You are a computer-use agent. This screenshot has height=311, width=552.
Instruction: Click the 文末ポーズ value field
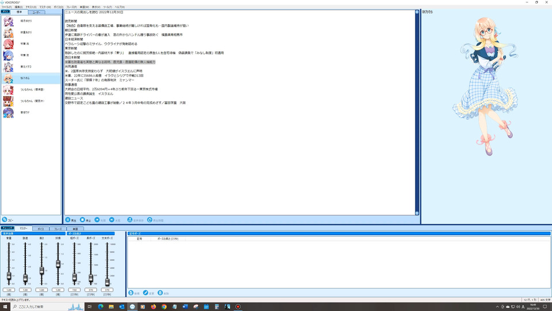coord(107,290)
